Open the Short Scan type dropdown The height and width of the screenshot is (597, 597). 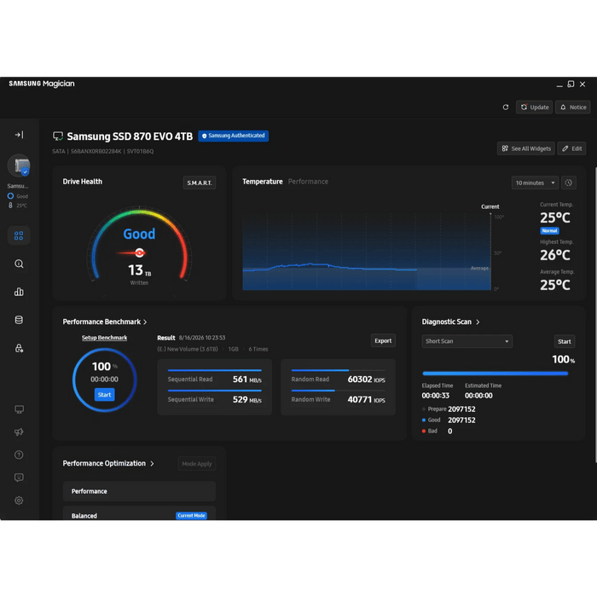467,341
